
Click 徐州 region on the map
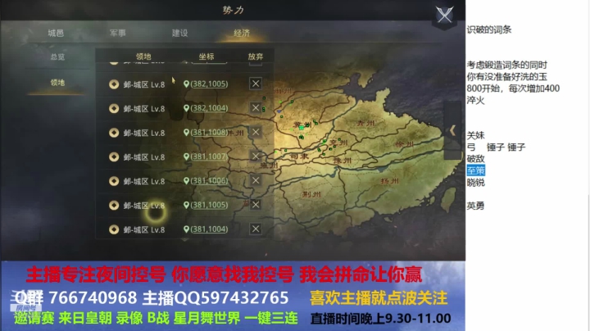405,144
